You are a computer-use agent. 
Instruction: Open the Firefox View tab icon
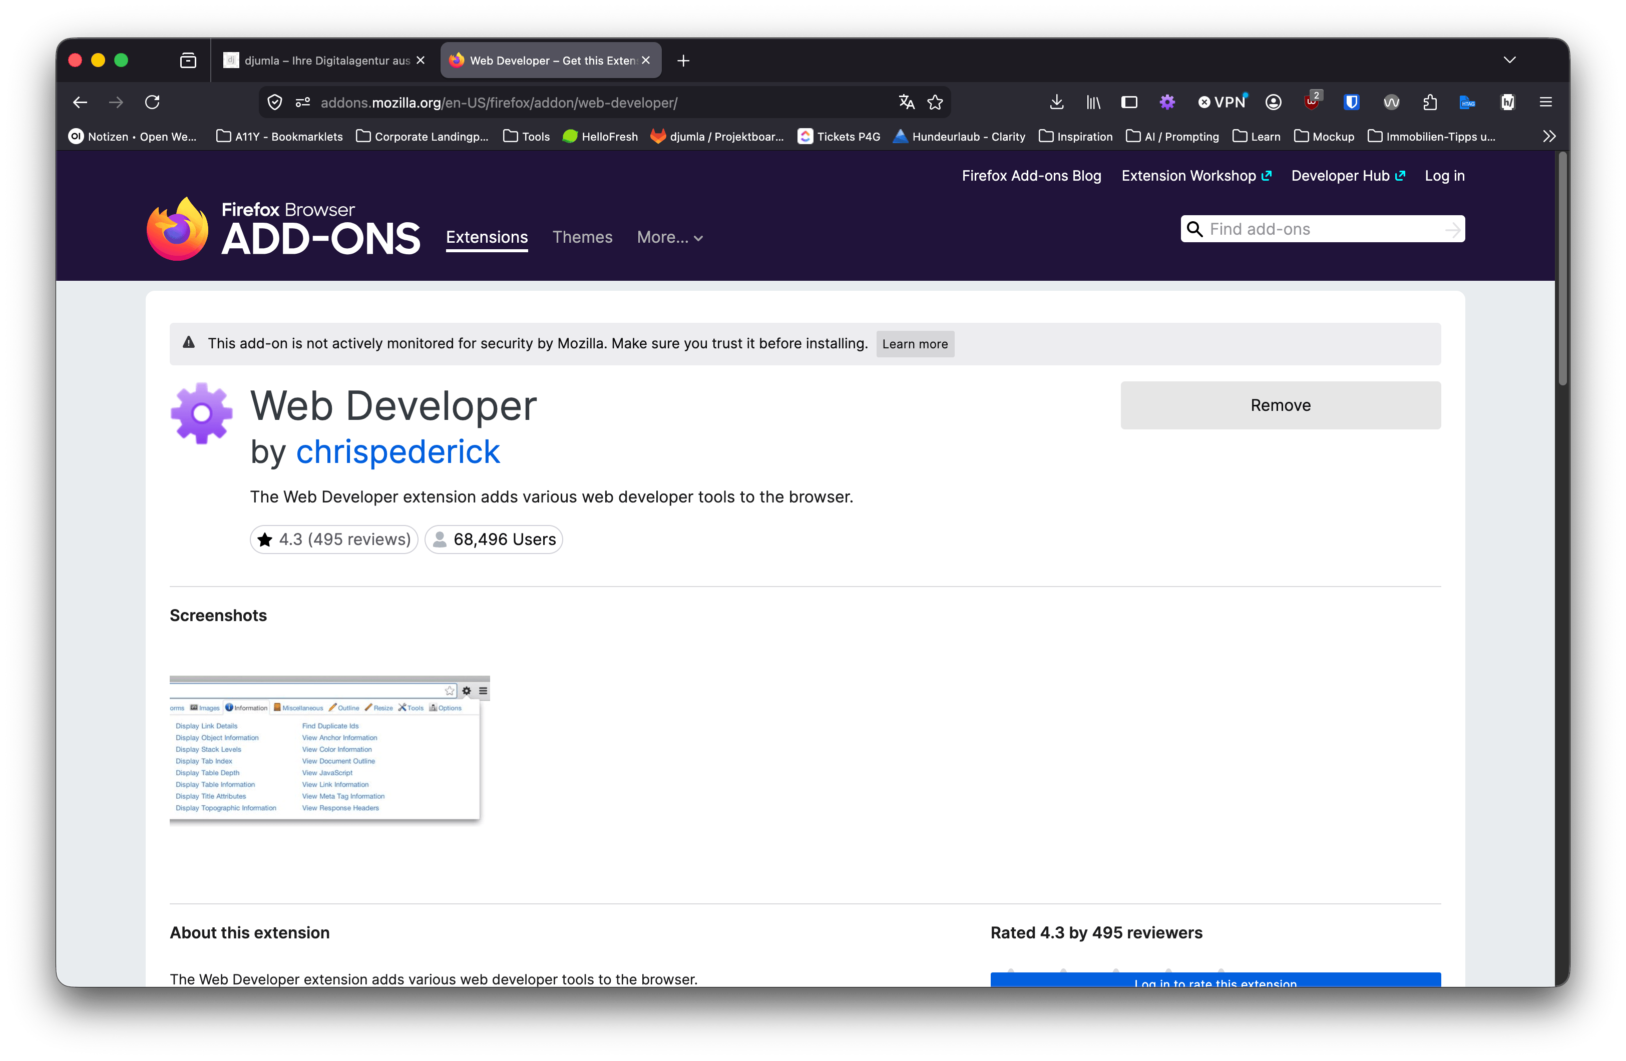click(x=188, y=61)
